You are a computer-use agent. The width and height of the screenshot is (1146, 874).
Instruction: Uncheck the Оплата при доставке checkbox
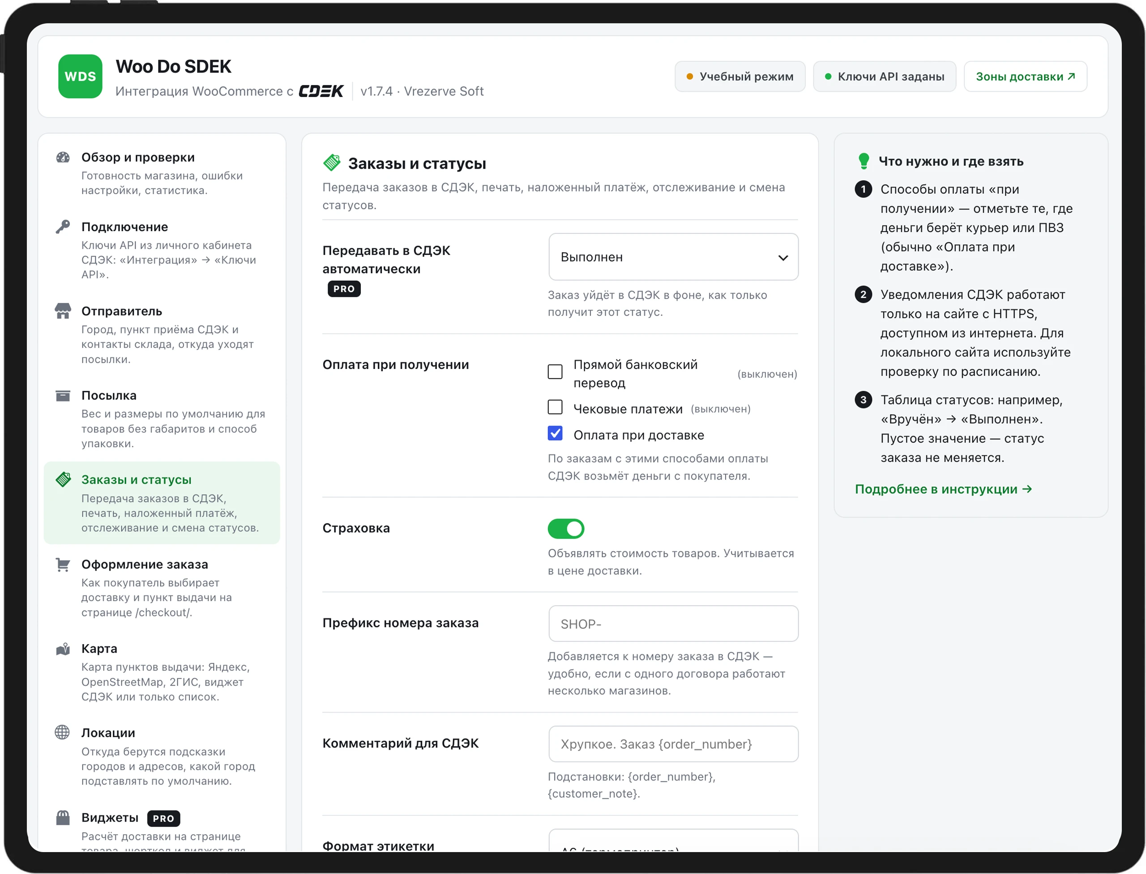[x=555, y=433]
